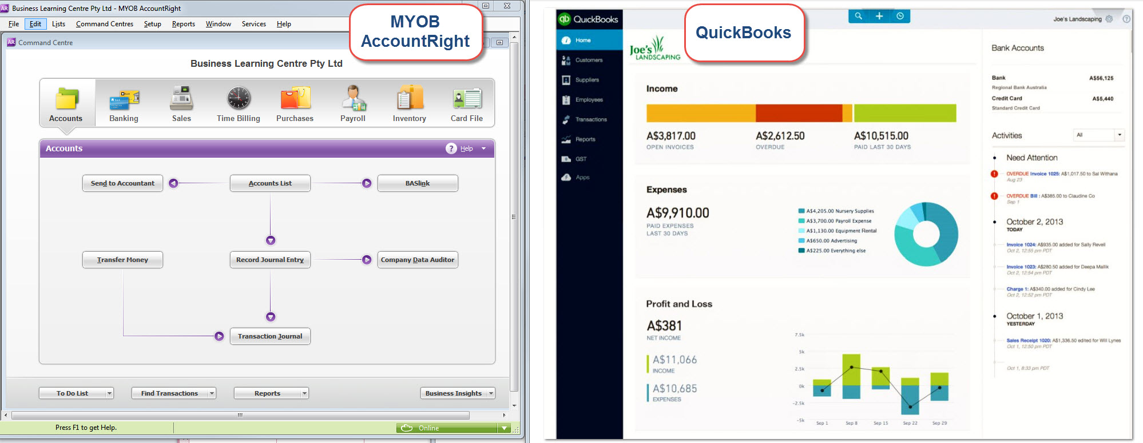Open Purchases shopping bags icon in MYOB
Image resolution: width=1143 pixels, height=443 pixels.
(x=295, y=98)
